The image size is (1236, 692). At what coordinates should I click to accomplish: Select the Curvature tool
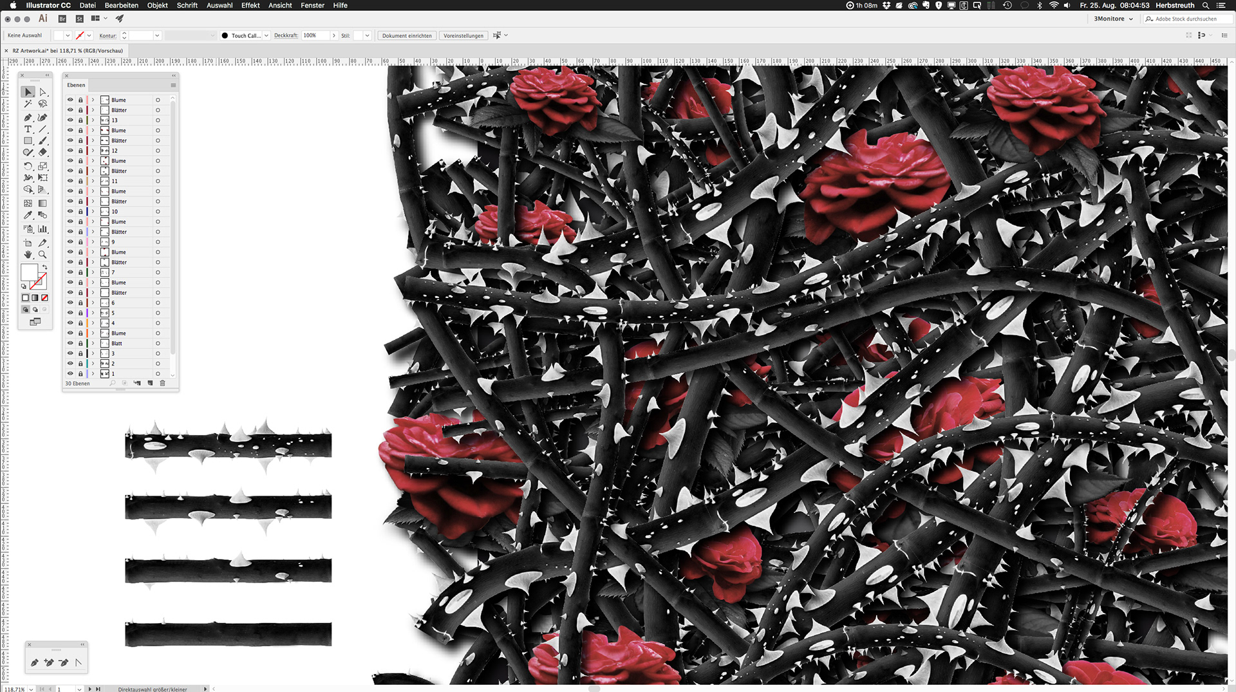pos(42,118)
